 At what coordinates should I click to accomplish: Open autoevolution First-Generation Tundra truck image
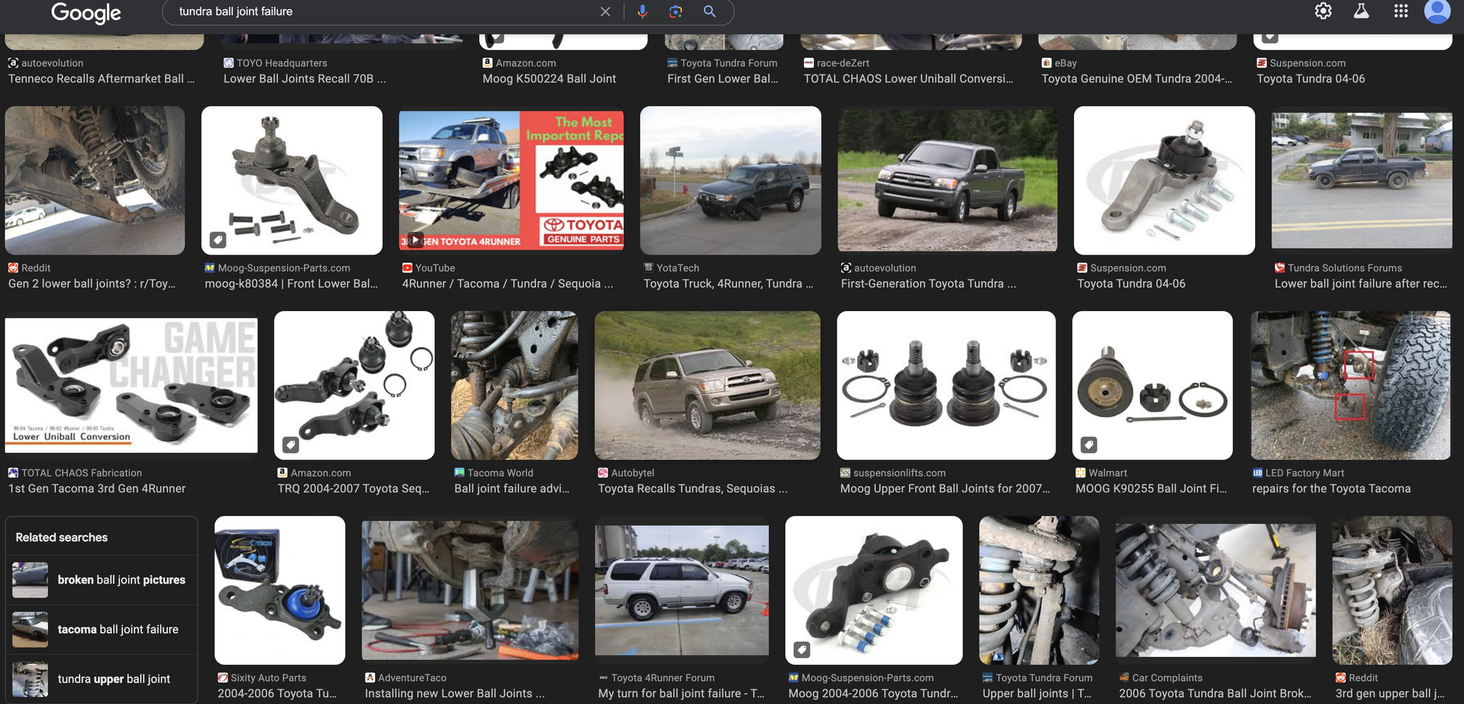948,180
